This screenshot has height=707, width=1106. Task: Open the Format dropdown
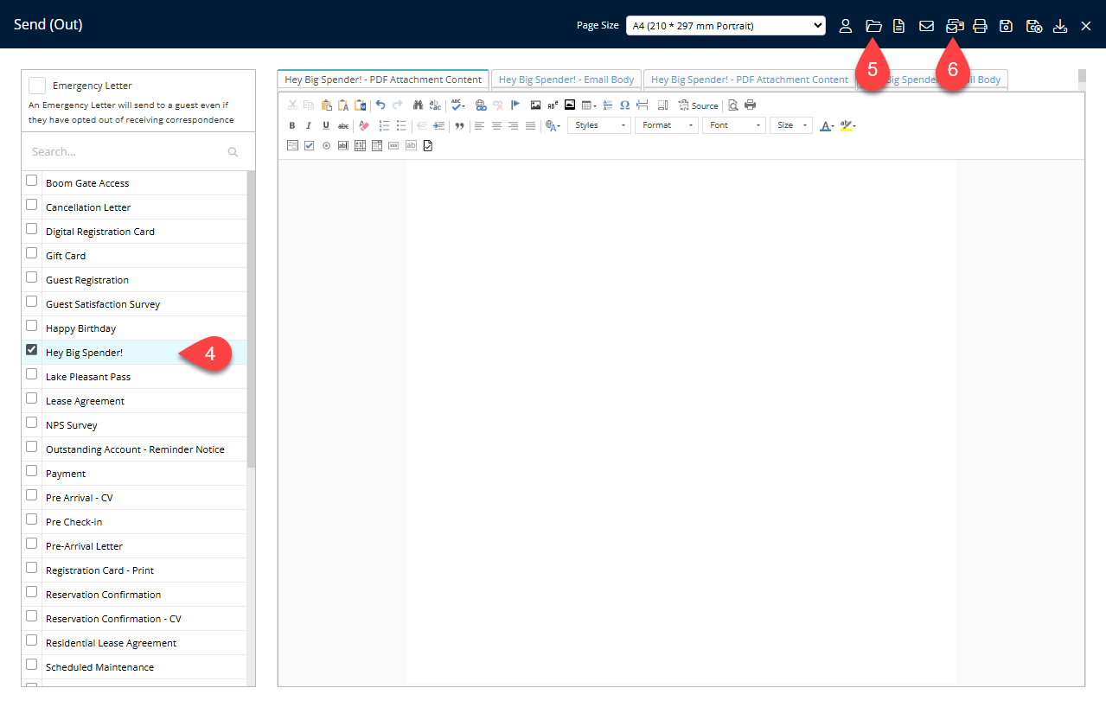666,125
